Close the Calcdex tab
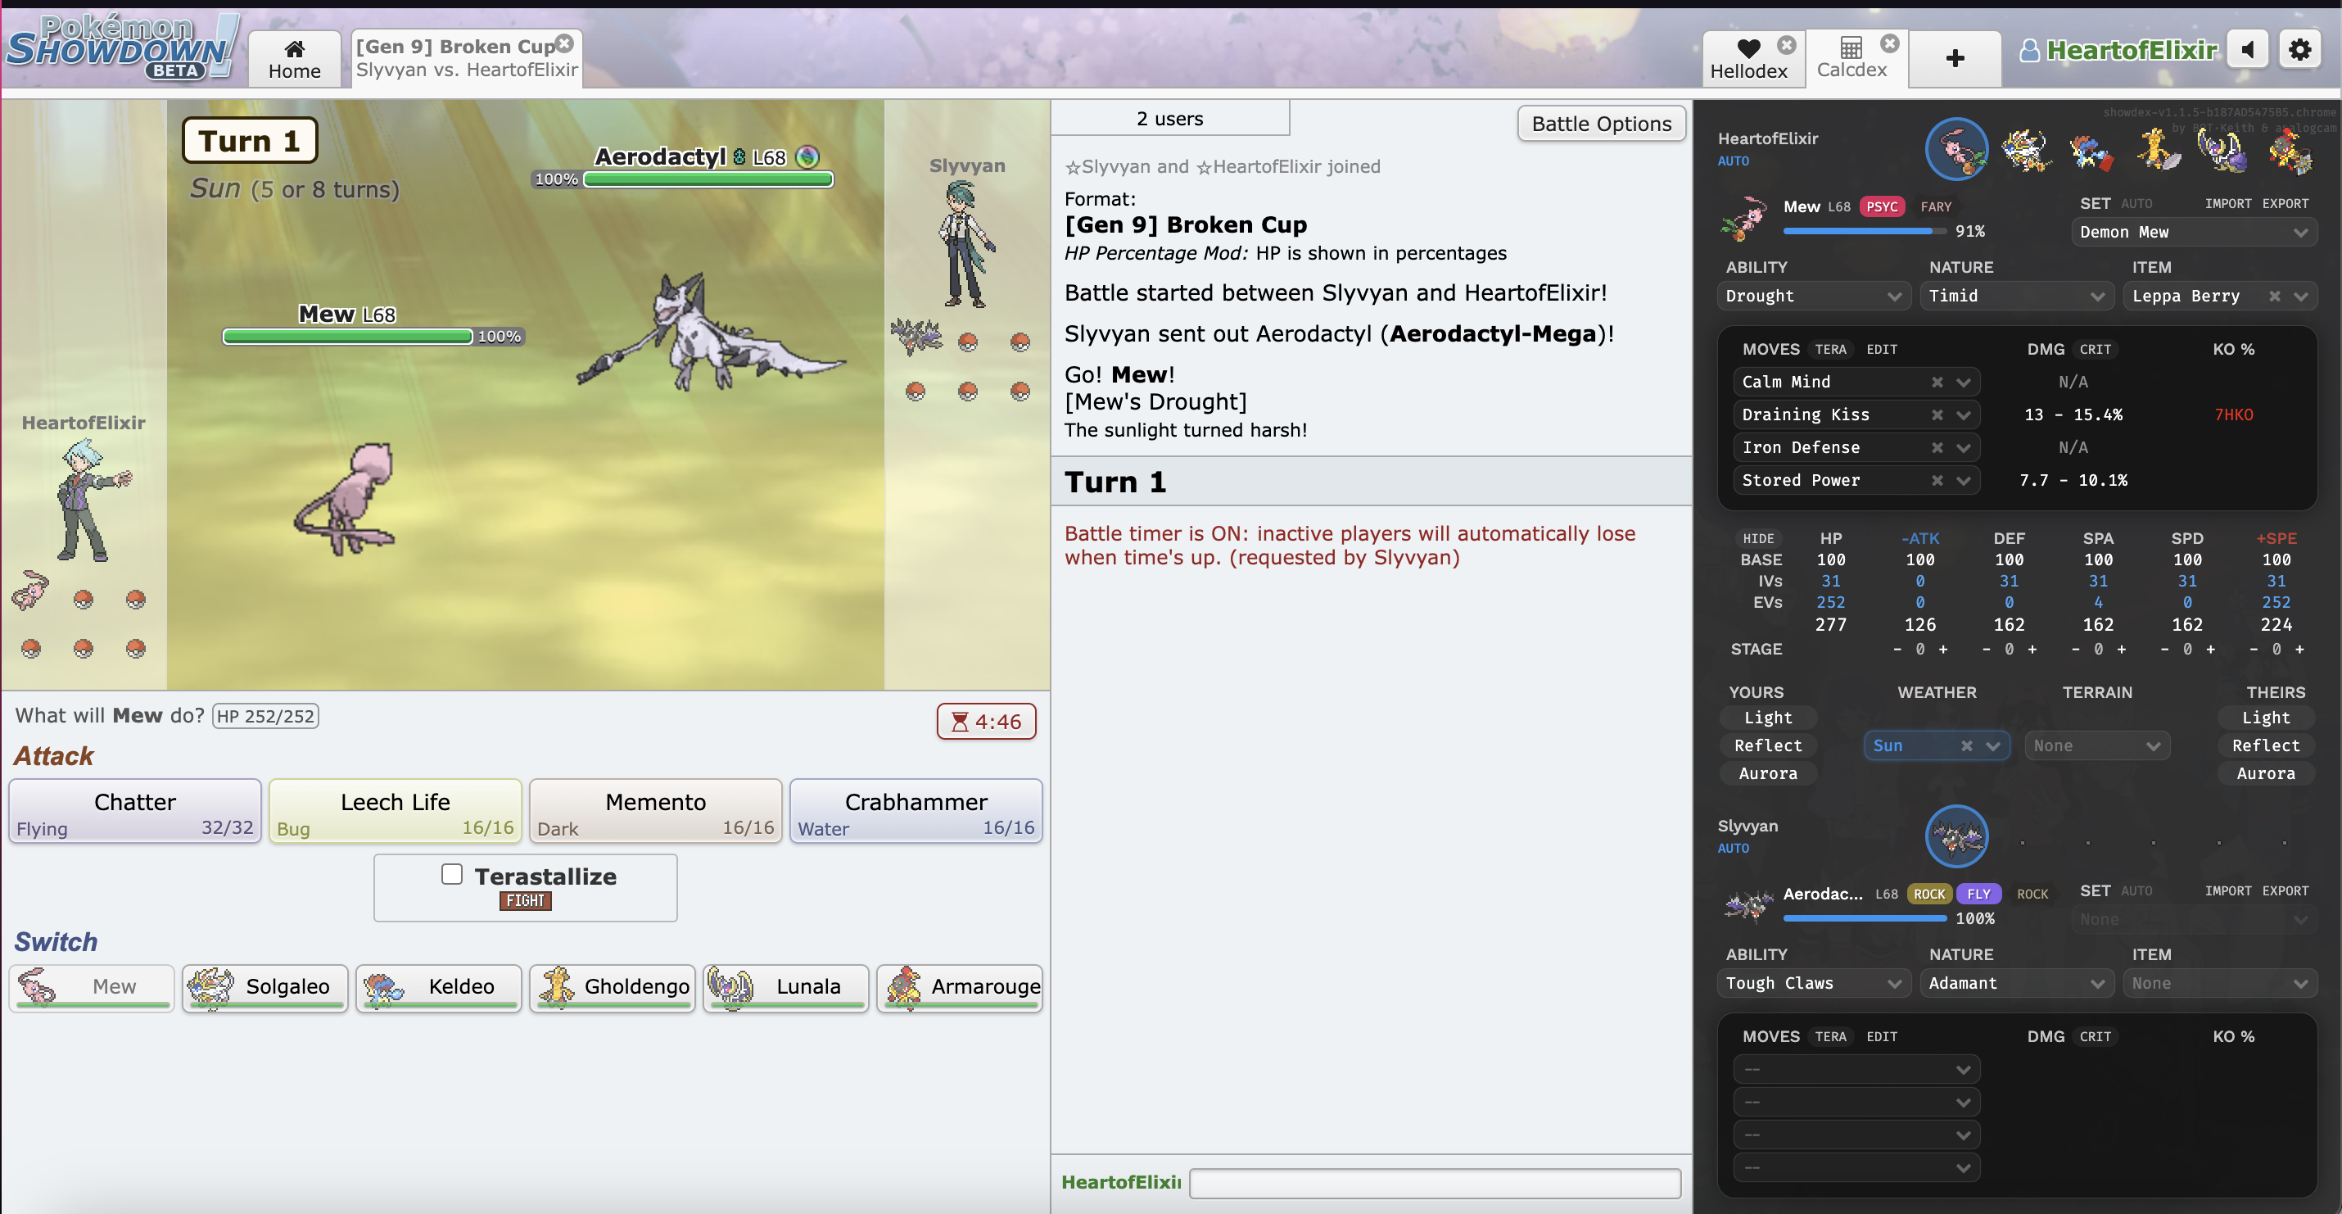 pos(1890,43)
